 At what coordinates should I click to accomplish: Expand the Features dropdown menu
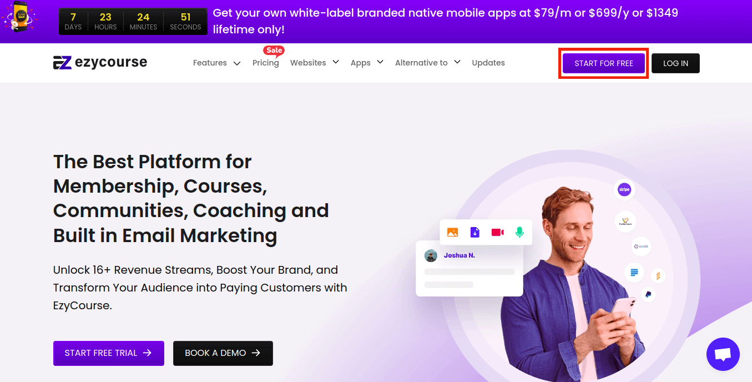click(216, 63)
